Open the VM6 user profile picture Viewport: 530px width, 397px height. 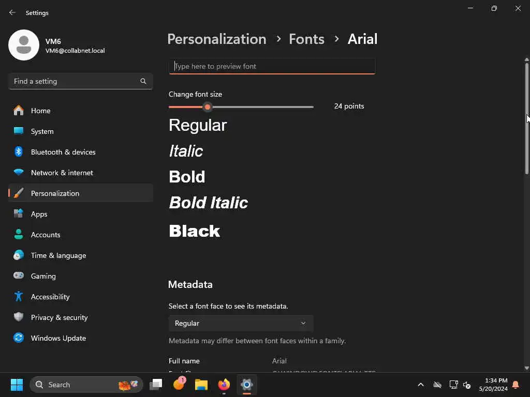pyautogui.click(x=24, y=45)
